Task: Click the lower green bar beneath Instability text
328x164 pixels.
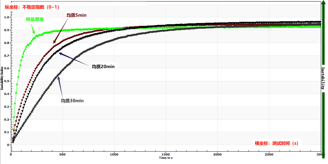Action: (x=323, y=123)
